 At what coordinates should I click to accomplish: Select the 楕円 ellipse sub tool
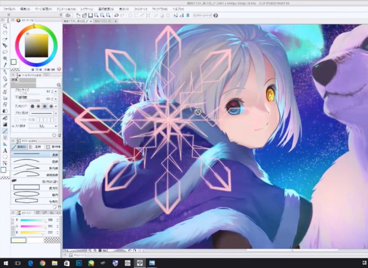[x=35, y=194]
